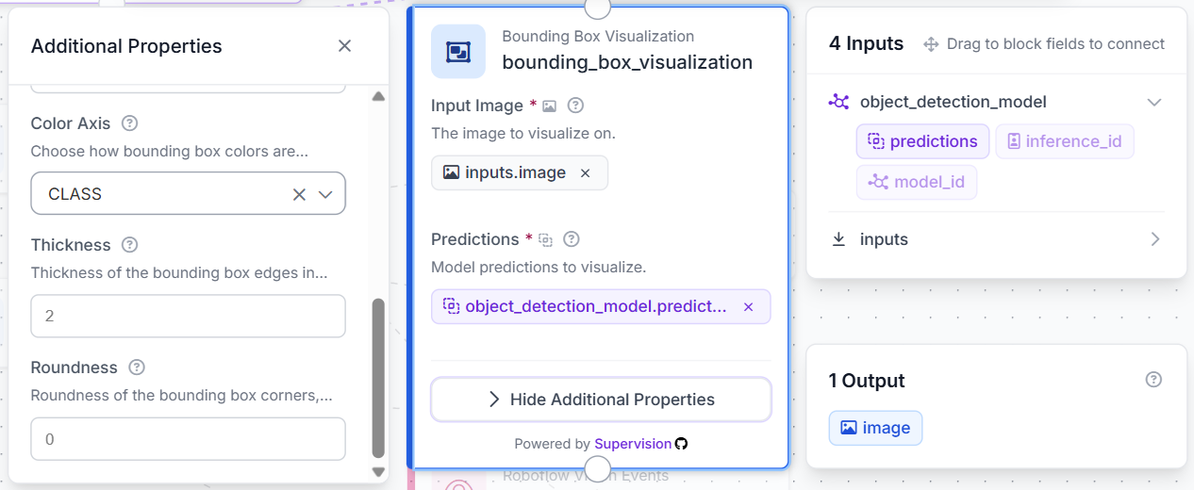This screenshot has width=1194, height=490.
Task: Click the bounding box visualization block icon
Action: tap(458, 51)
